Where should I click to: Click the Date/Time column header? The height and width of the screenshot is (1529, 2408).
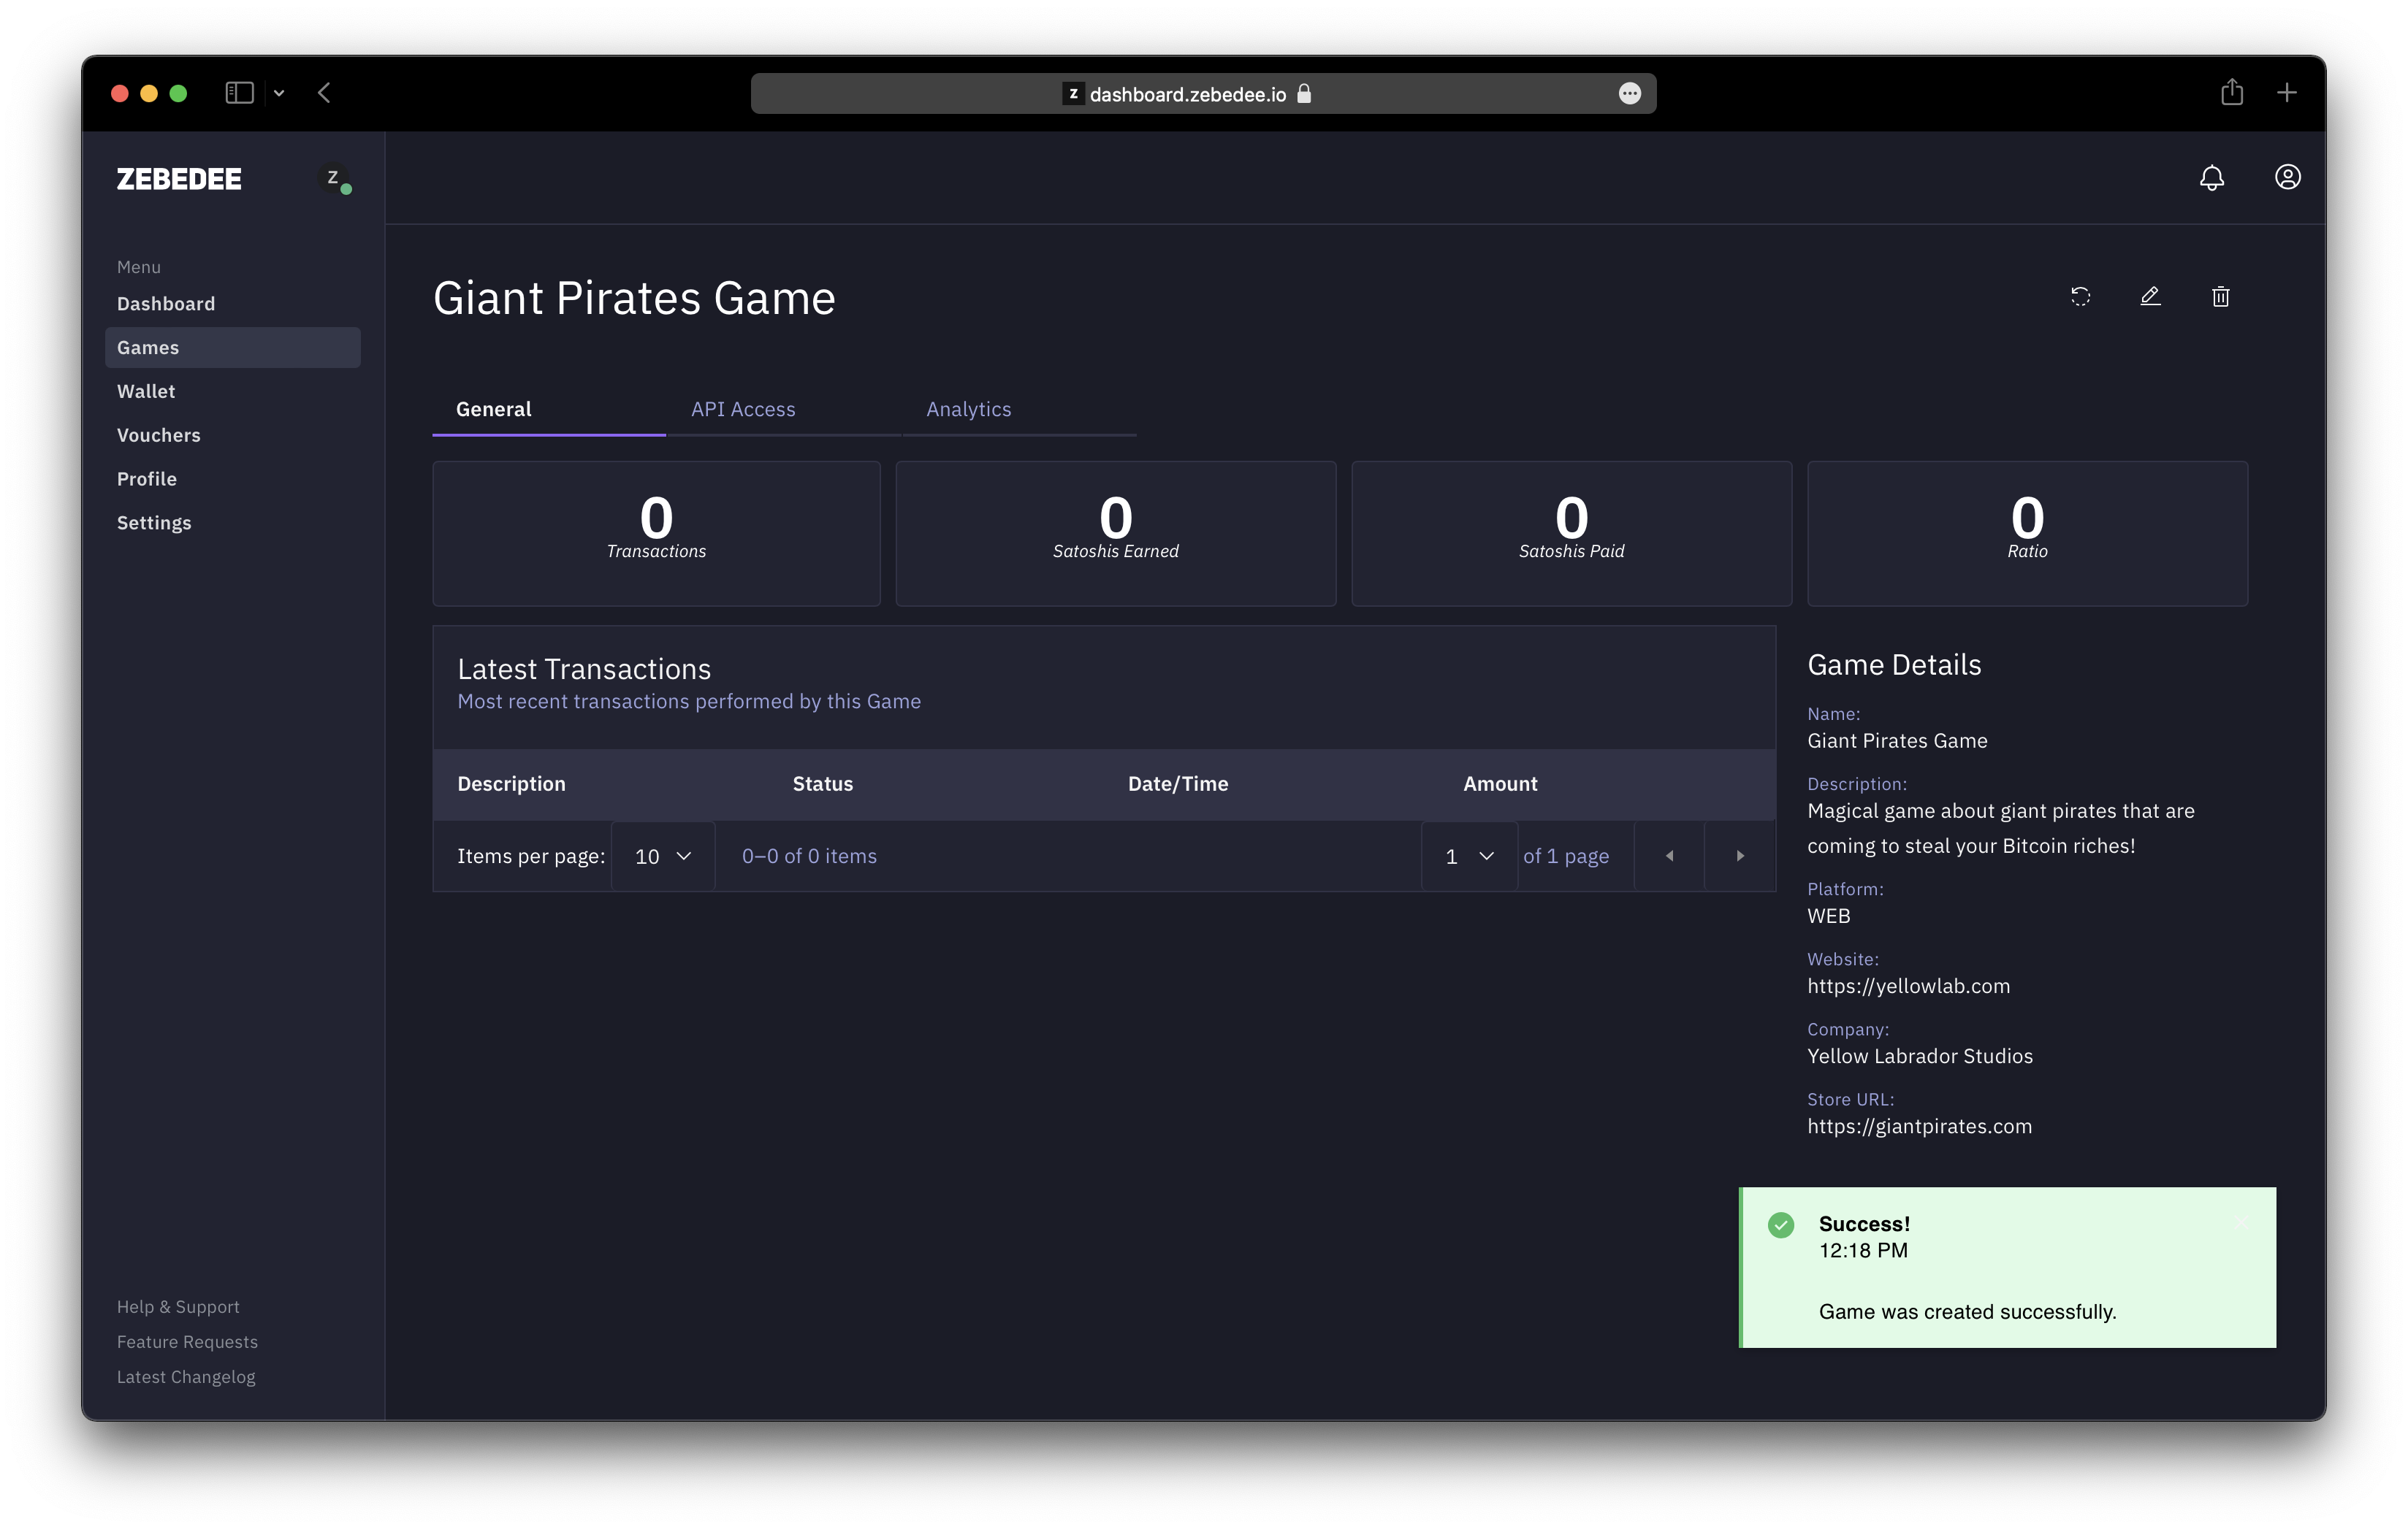pyautogui.click(x=1178, y=783)
